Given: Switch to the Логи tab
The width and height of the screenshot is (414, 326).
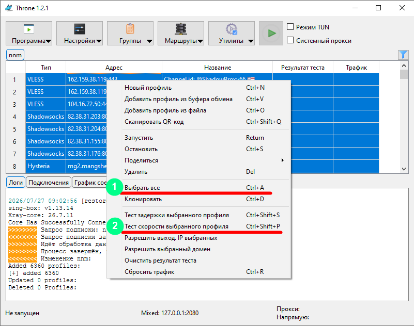Looking at the screenshot, I should [x=16, y=183].
